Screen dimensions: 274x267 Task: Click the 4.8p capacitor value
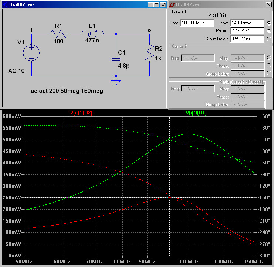point(124,66)
